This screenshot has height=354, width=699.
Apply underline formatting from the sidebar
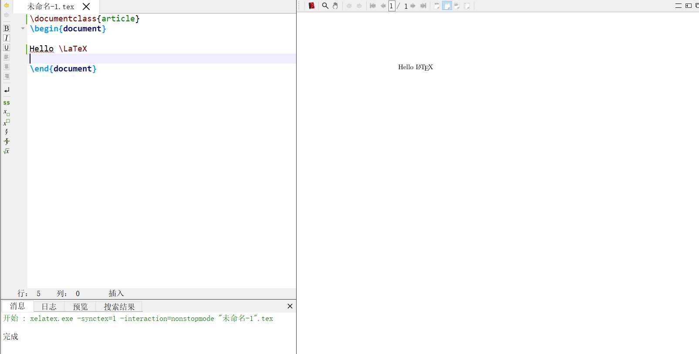[x=7, y=47]
